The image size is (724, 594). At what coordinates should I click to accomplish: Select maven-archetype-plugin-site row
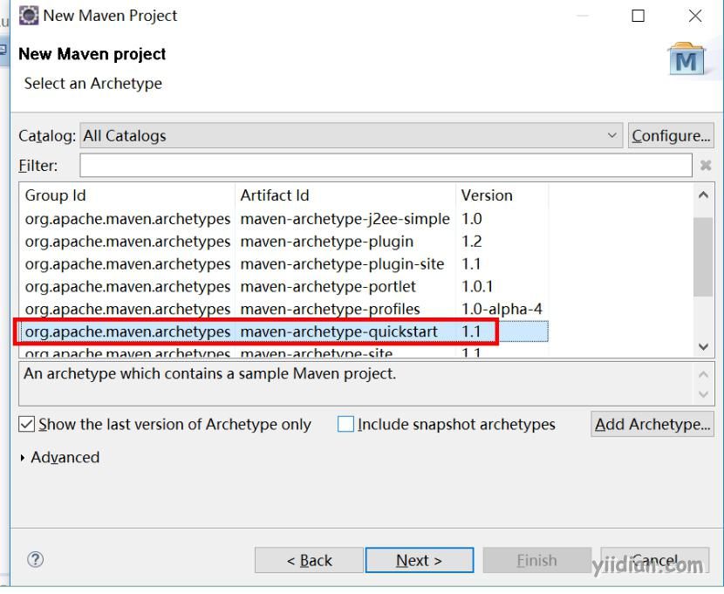[x=284, y=264]
